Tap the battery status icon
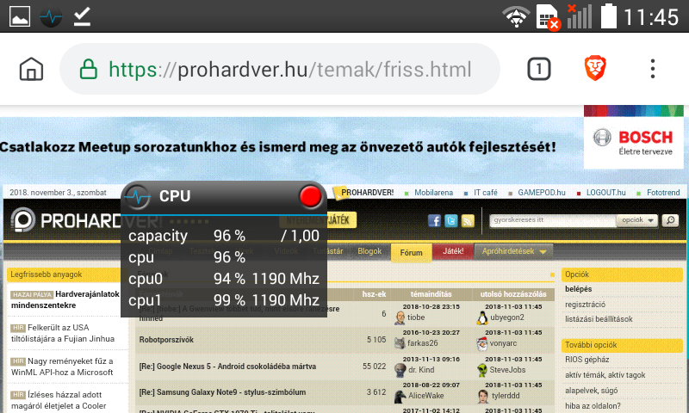 [609, 15]
